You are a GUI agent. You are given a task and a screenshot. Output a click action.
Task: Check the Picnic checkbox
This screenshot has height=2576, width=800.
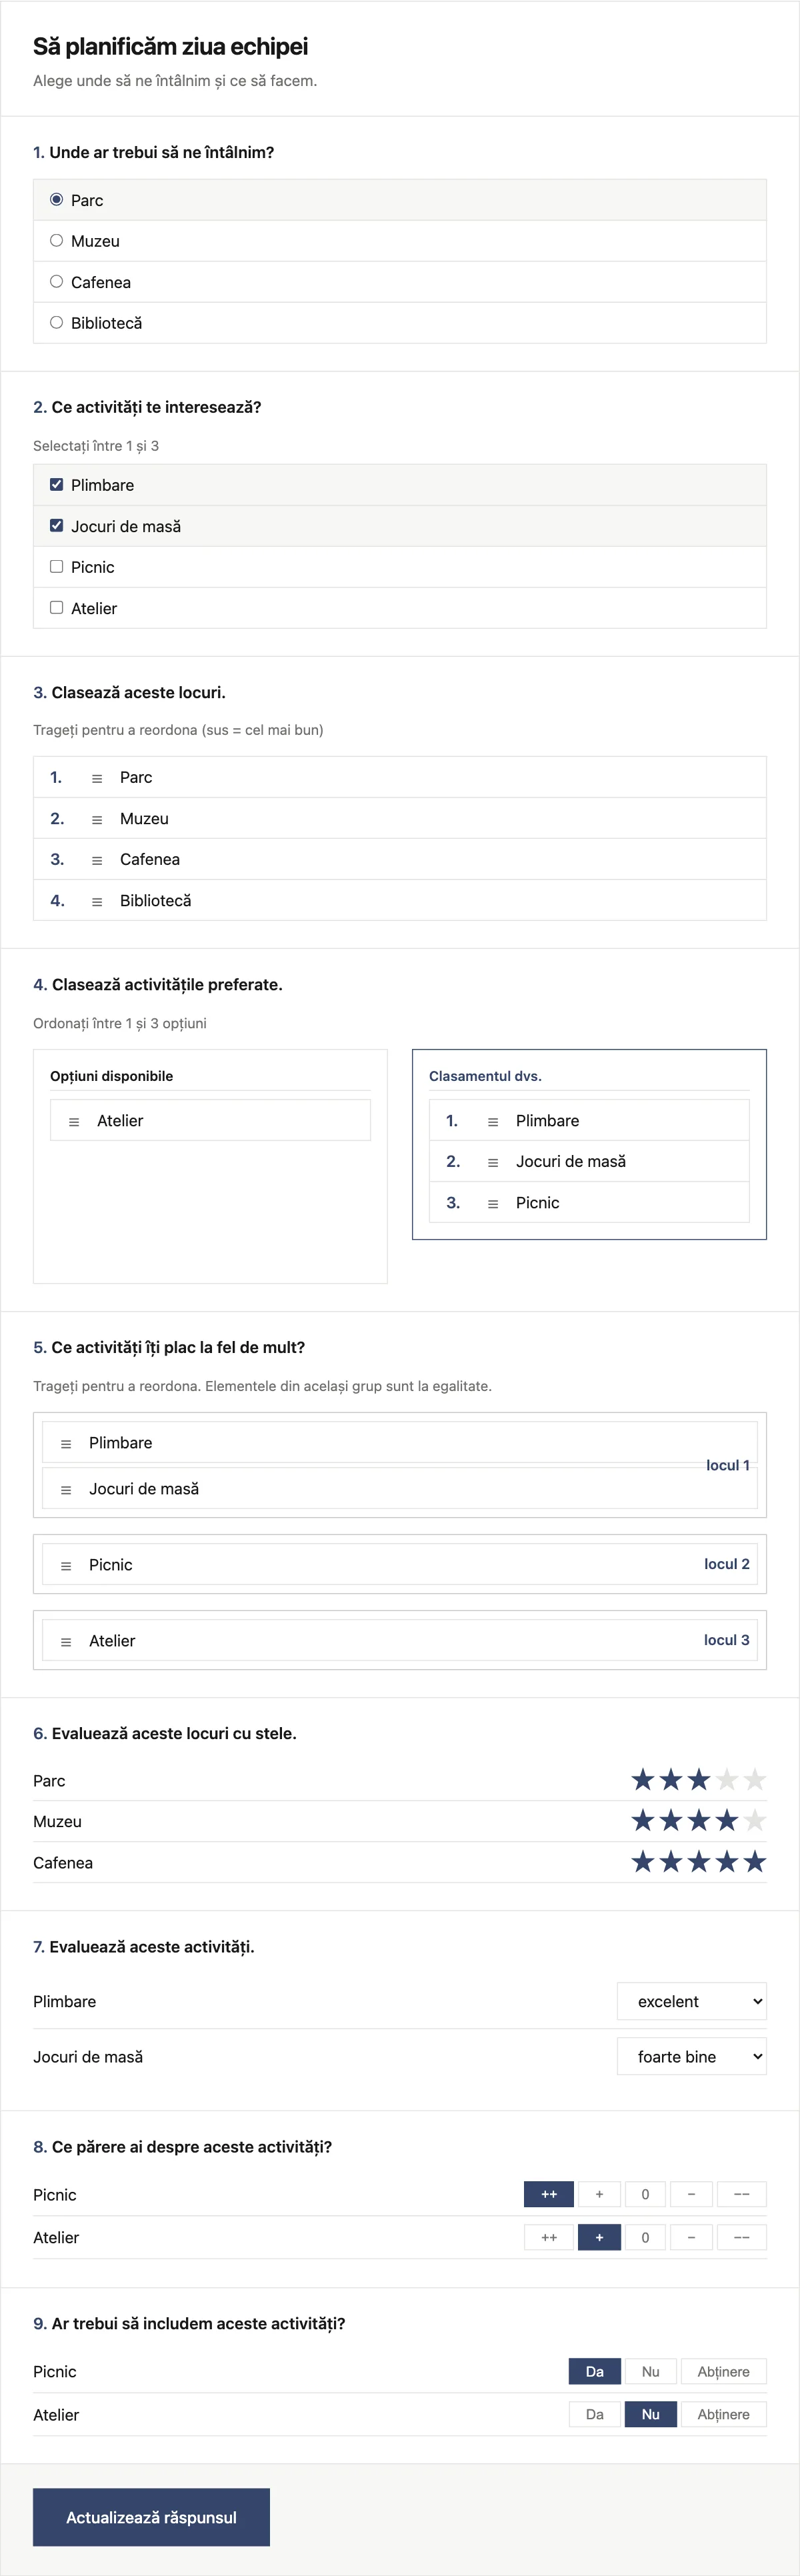point(57,567)
